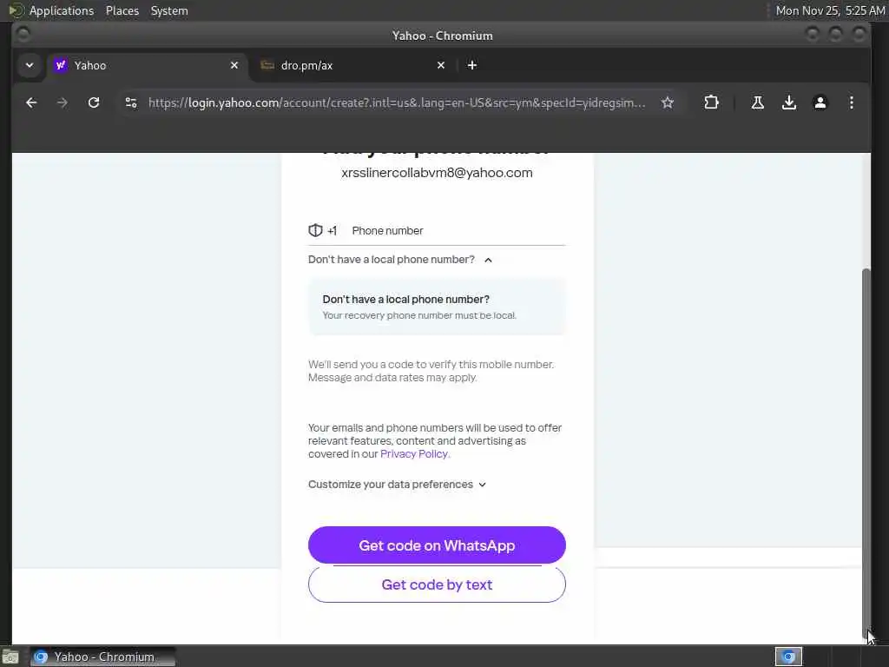Open Chrome Labs flask icon
This screenshot has height=667, width=889.
click(757, 102)
